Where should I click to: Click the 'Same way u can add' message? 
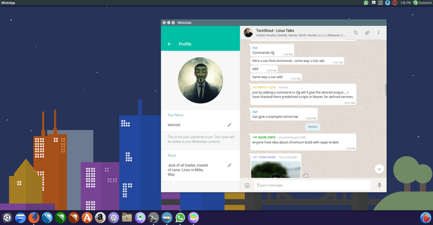(276, 77)
